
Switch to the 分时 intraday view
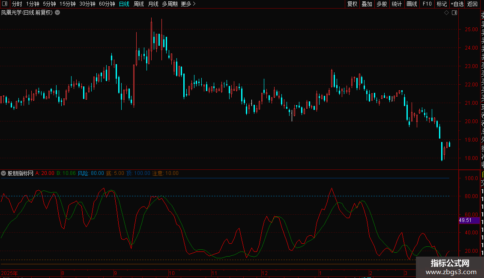click(17, 4)
